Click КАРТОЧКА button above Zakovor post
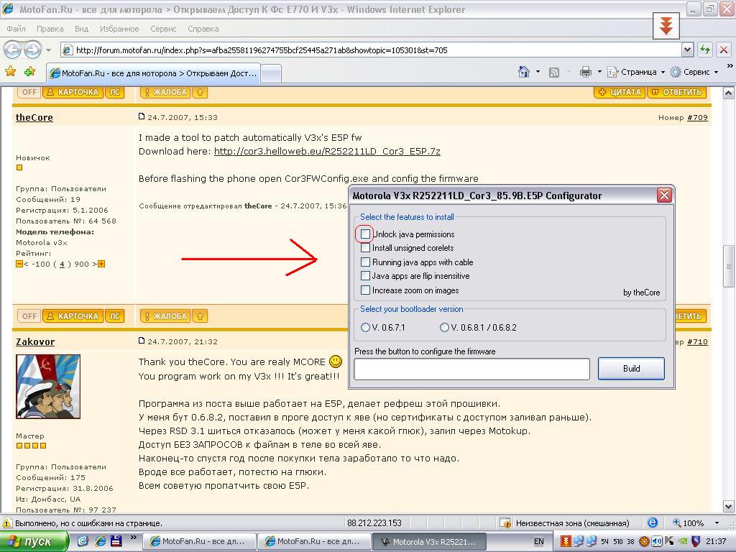Image resolution: width=736 pixels, height=552 pixels. [x=73, y=316]
